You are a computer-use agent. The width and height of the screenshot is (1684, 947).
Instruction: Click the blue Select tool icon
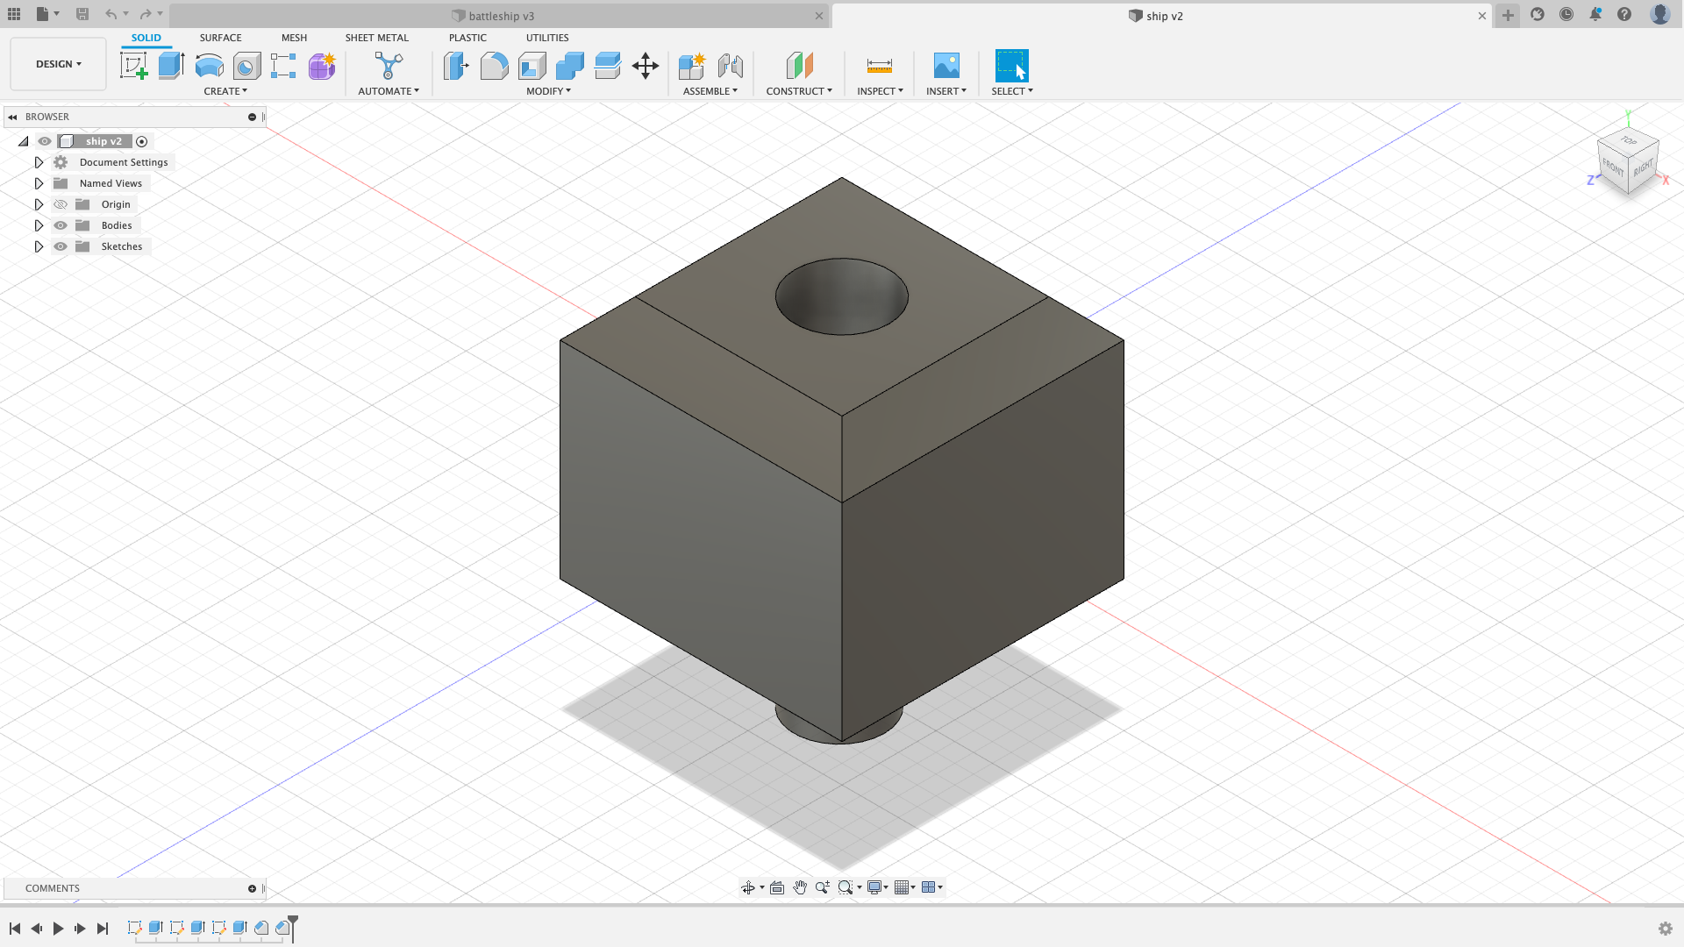pyautogui.click(x=1012, y=66)
